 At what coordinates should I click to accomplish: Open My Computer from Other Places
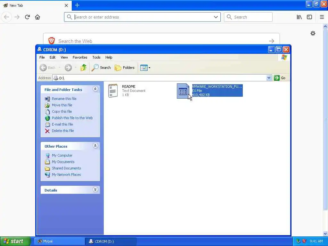tap(62, 155)
